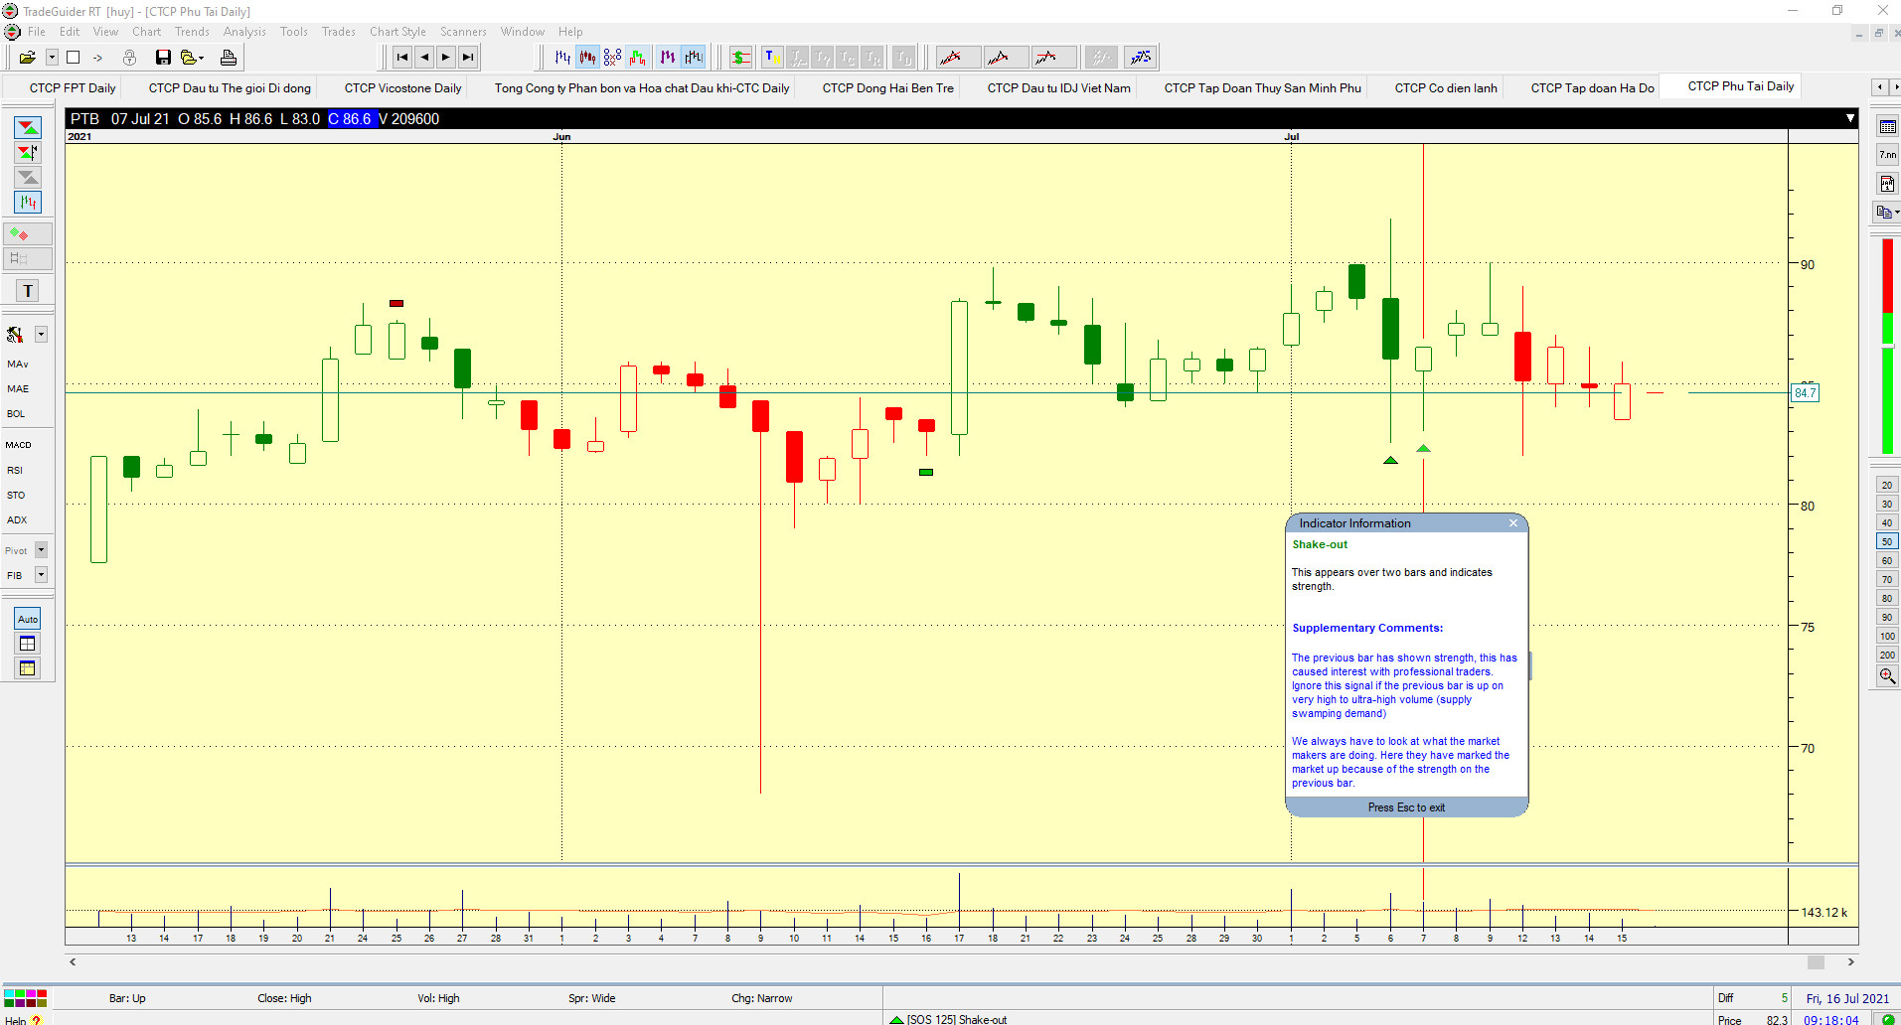Toggle the MACD indicator

(19, 445)
